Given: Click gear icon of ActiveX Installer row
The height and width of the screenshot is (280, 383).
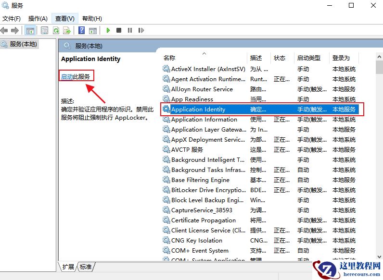Looking at the screenshot, I should click(x=166, y=69).
